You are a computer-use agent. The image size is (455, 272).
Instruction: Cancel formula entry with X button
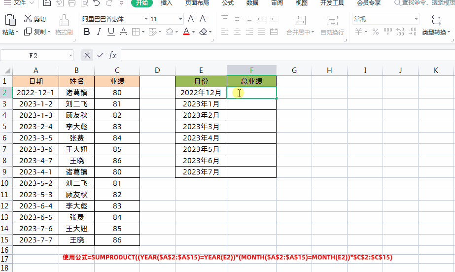(x=87, y=55)
